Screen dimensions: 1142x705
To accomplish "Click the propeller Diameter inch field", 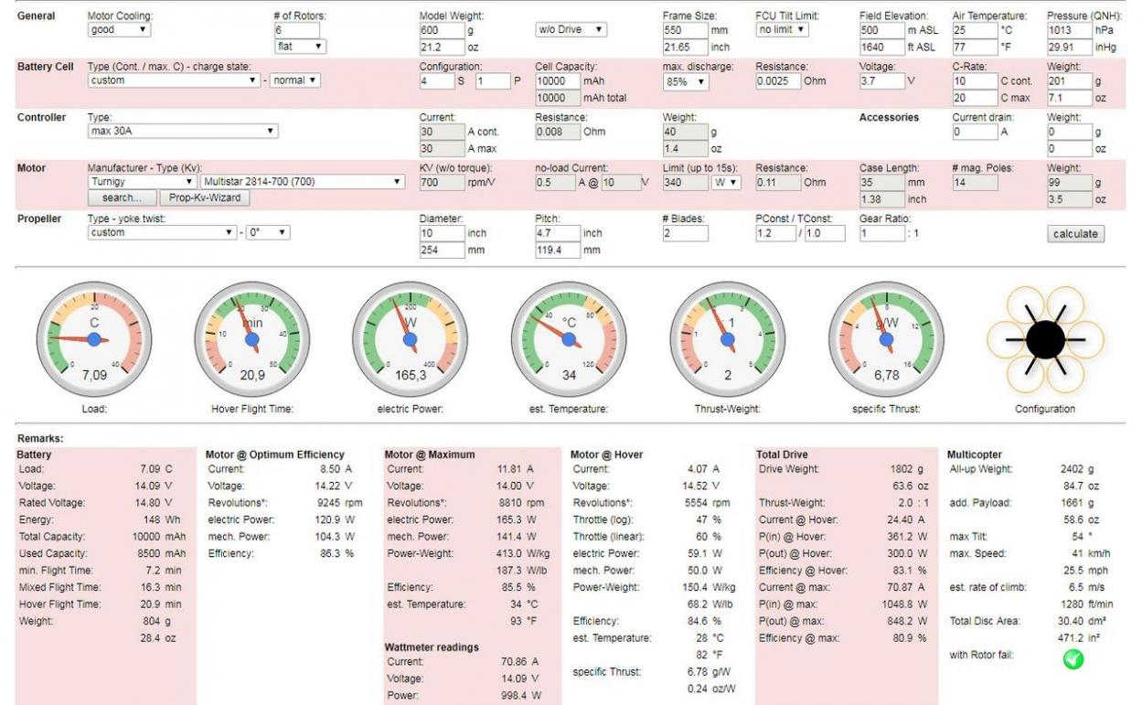I will click(442, 233).
